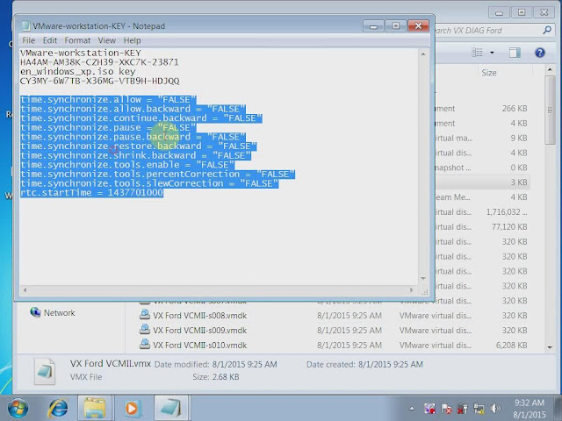Viewport: 562px width, 421px height.
Task: Open the Notepad File menu
Action: click(29, 40)
